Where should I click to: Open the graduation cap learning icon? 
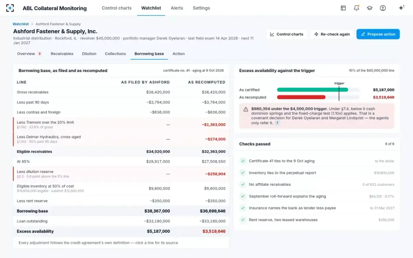[x=370, y=8]
